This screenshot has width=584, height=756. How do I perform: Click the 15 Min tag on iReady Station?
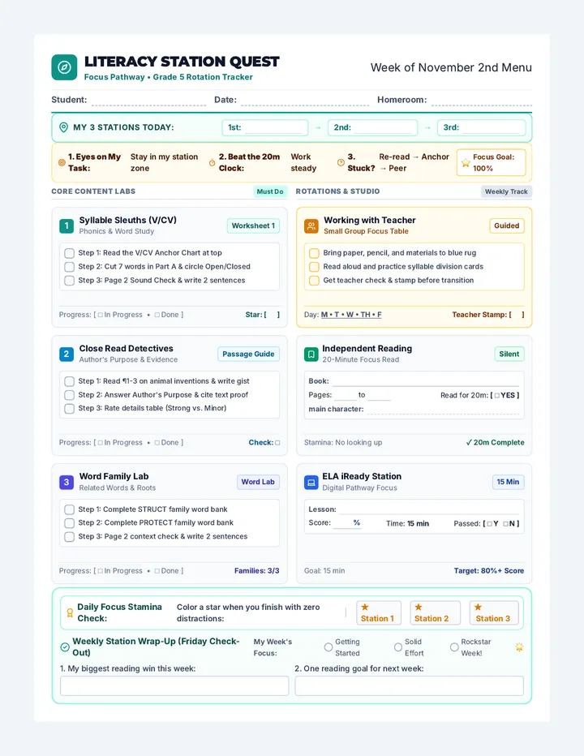(508, 482)
